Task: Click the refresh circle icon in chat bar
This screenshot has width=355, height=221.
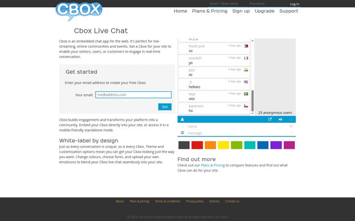Action: (x=291, y=119)
